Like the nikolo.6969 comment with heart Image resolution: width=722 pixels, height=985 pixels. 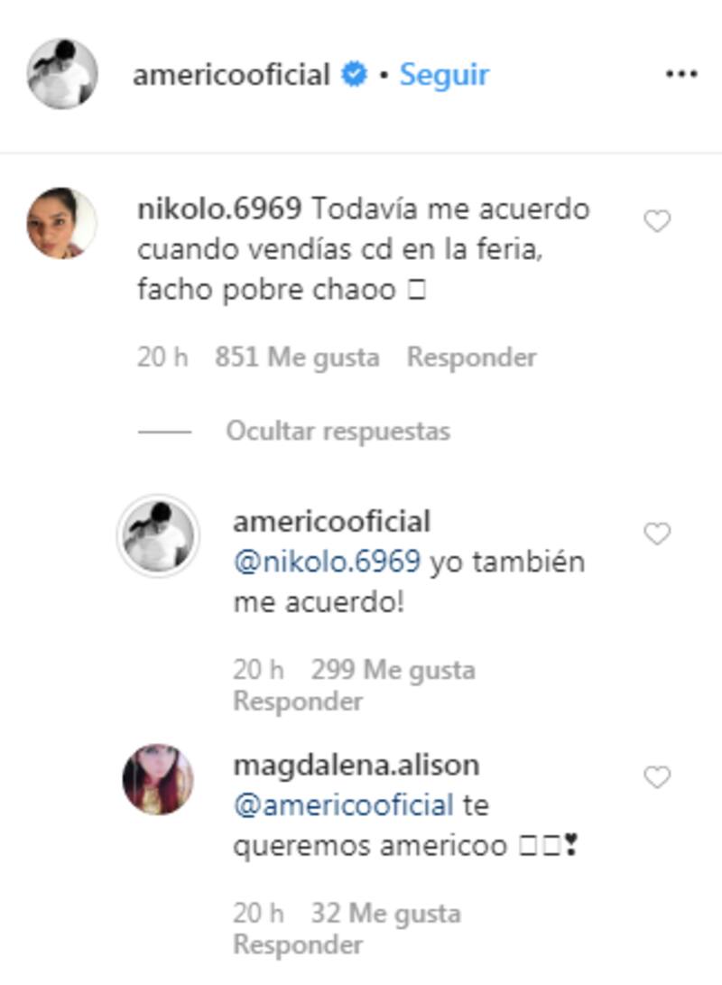(x=657, y=221)
